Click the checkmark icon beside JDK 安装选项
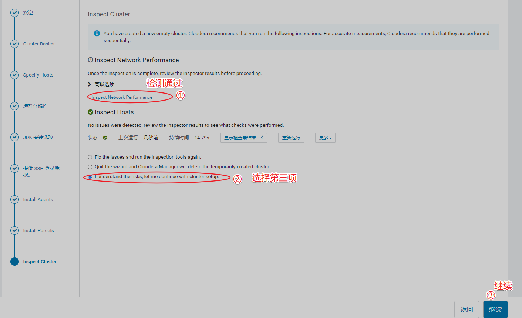 point(14,137)
